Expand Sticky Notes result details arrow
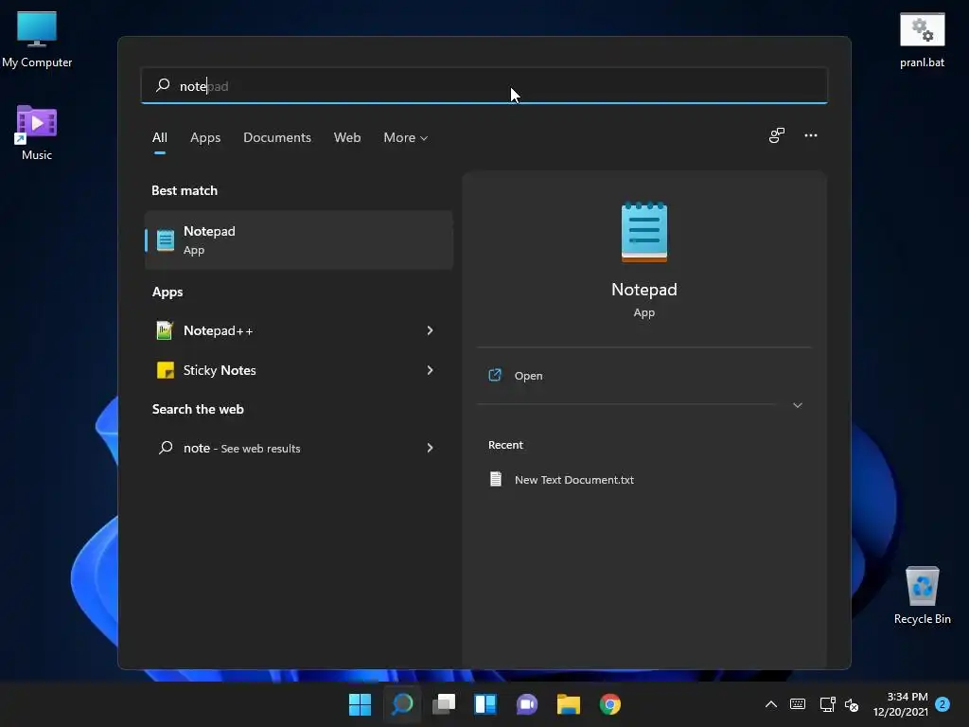The image size is (969, 727). click(431, 370)
